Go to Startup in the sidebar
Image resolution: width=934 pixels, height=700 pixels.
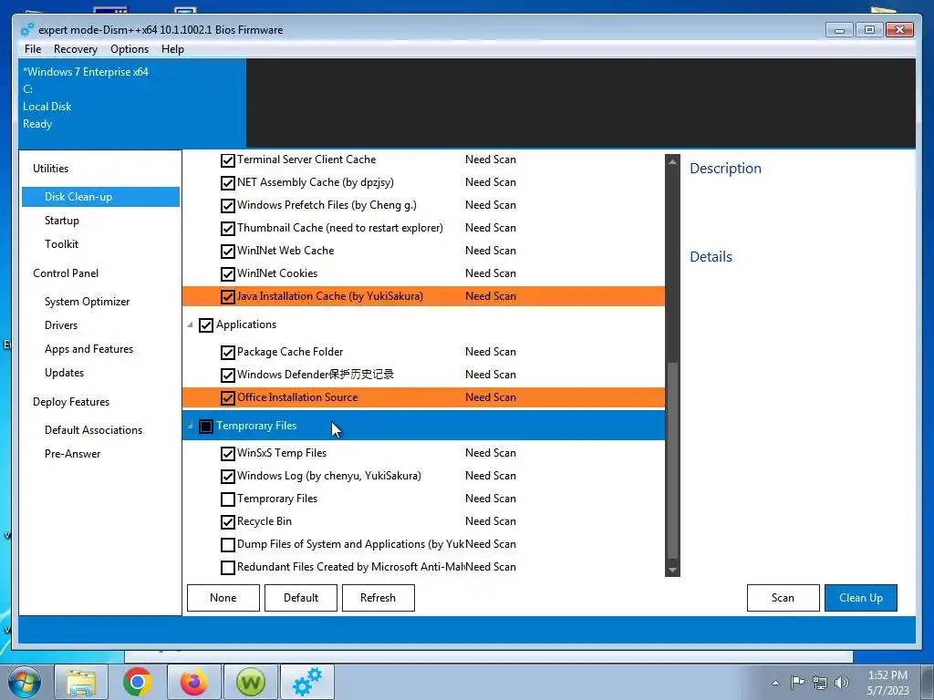click(62, 221)
